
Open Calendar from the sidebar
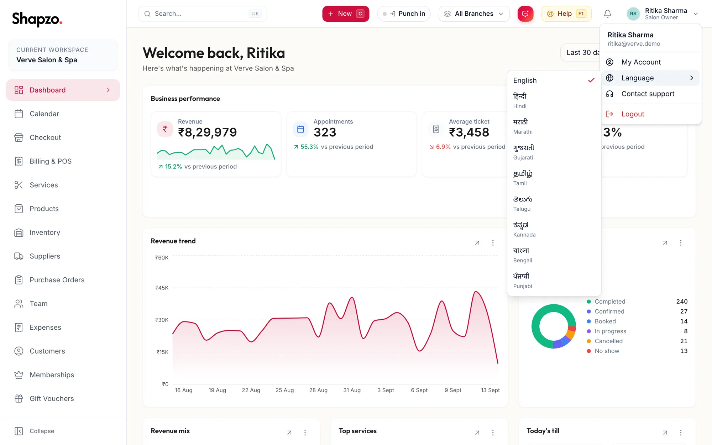63,114
